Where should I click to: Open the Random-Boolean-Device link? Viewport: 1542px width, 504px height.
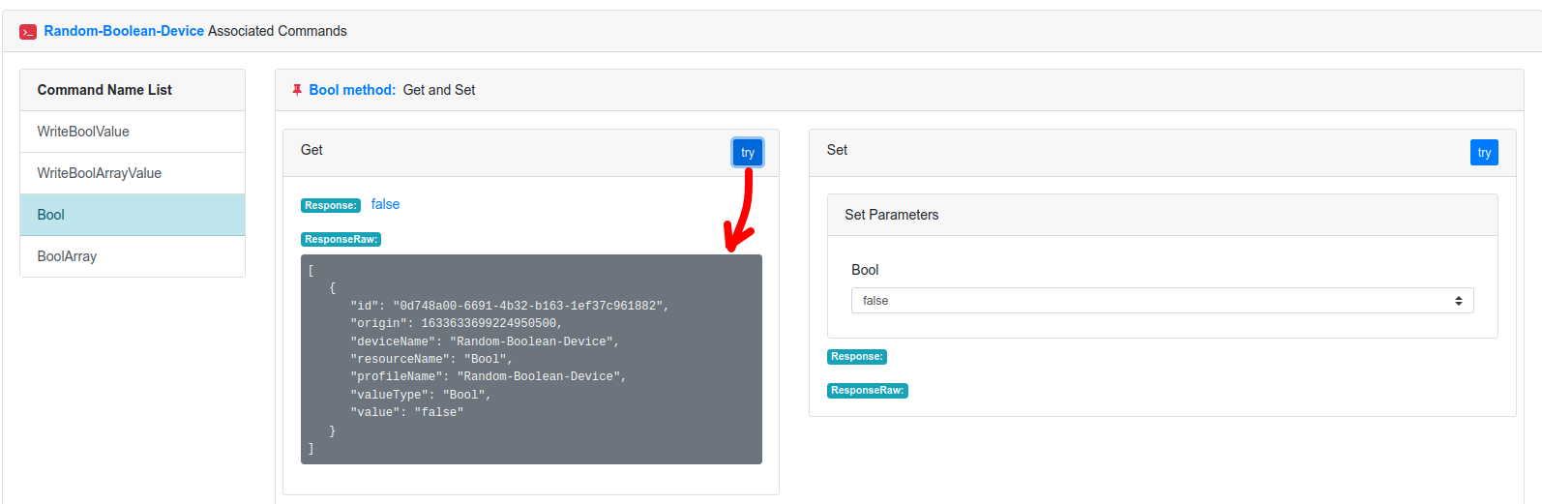(124, 31)
